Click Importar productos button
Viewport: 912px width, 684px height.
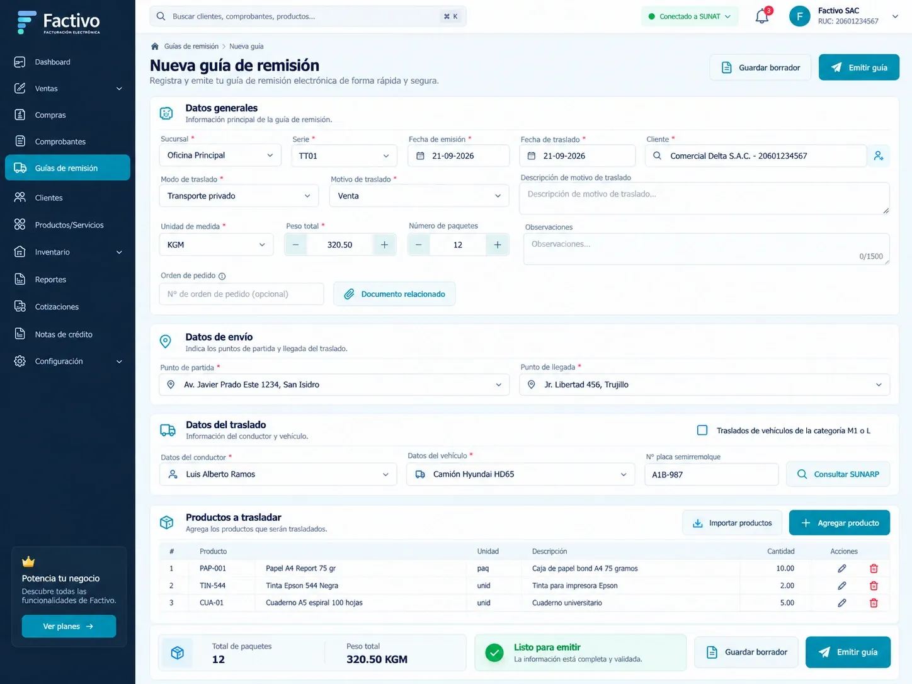(732, 523)
